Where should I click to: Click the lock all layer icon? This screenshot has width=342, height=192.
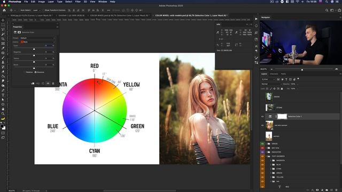point(282,89)
